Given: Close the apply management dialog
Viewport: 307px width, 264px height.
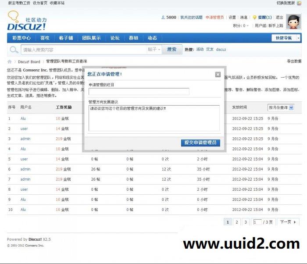Looking at the screenshot, I should pos(218,75).
